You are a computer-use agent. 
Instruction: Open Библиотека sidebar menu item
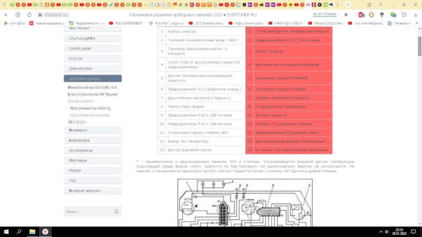pos(93,140)
